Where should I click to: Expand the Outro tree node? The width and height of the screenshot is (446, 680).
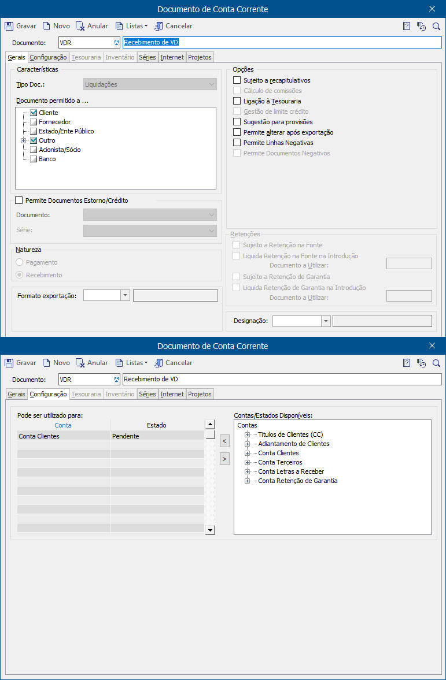[x=24, y=140]
